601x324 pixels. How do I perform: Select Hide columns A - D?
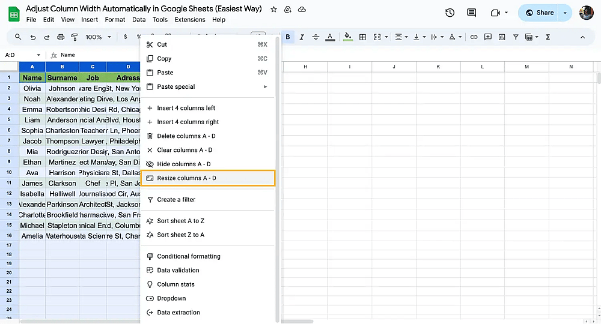tap(208, 164)
